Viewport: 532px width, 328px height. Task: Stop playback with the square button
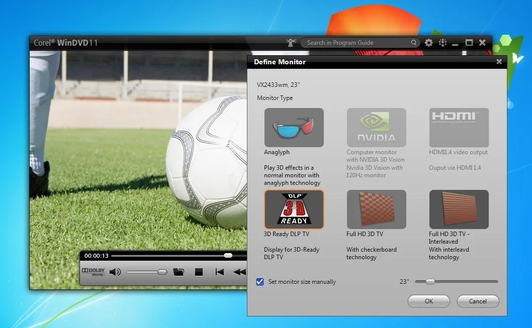199,272
